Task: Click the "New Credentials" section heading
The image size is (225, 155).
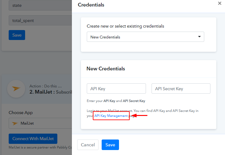Action: coord(106,69)
